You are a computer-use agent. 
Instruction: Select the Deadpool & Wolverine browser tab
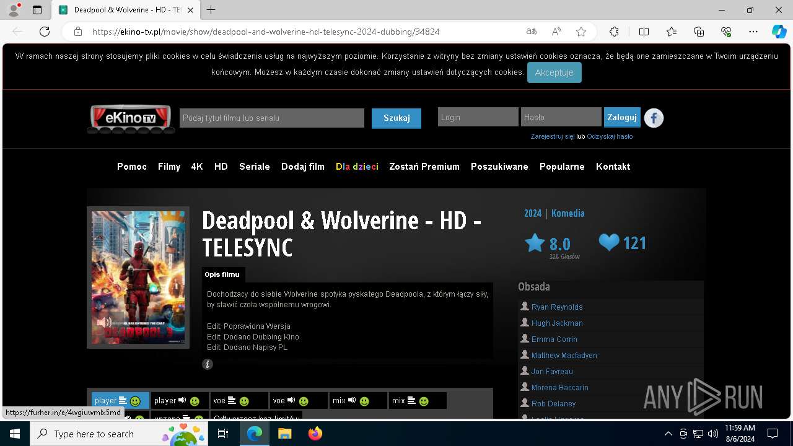click(x=126, y=10)
